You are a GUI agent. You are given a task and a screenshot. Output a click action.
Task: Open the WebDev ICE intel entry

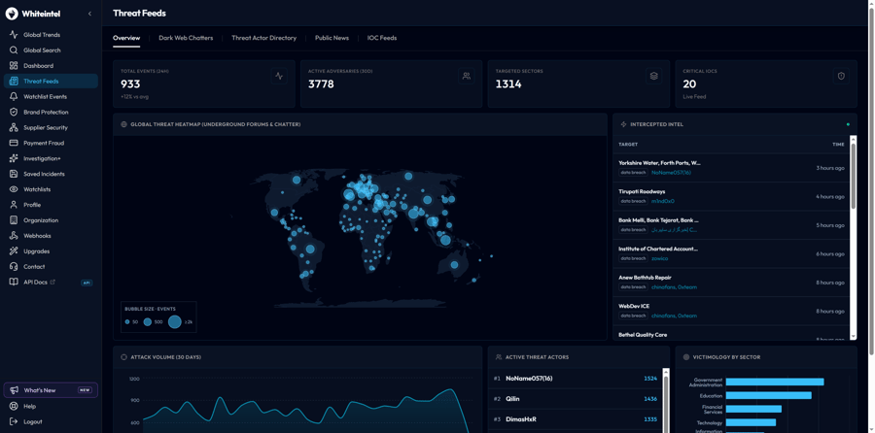pyautogui.click(x=731, y=311)
